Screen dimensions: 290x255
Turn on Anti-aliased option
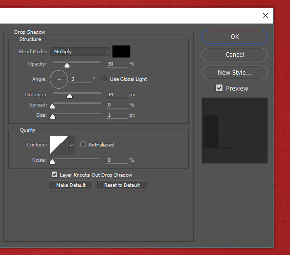point(83,144)
